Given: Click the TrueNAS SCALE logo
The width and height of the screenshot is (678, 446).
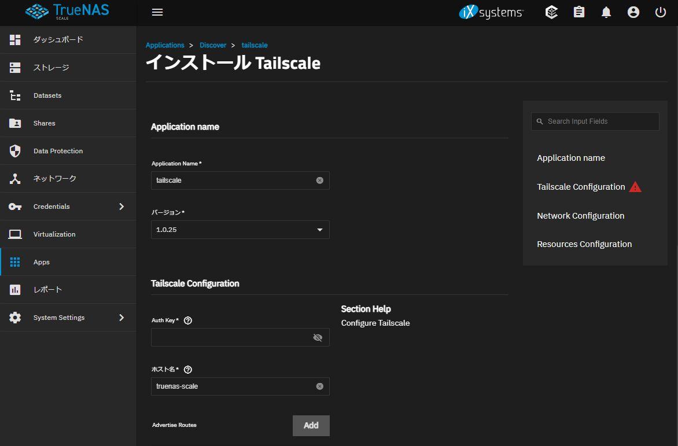Looking at the screenshot, I should pyautogui.click(x=65, y=12).
